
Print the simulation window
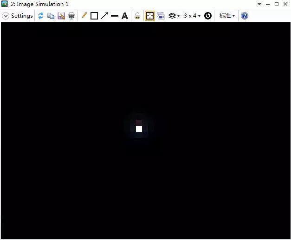coord(71,16)
